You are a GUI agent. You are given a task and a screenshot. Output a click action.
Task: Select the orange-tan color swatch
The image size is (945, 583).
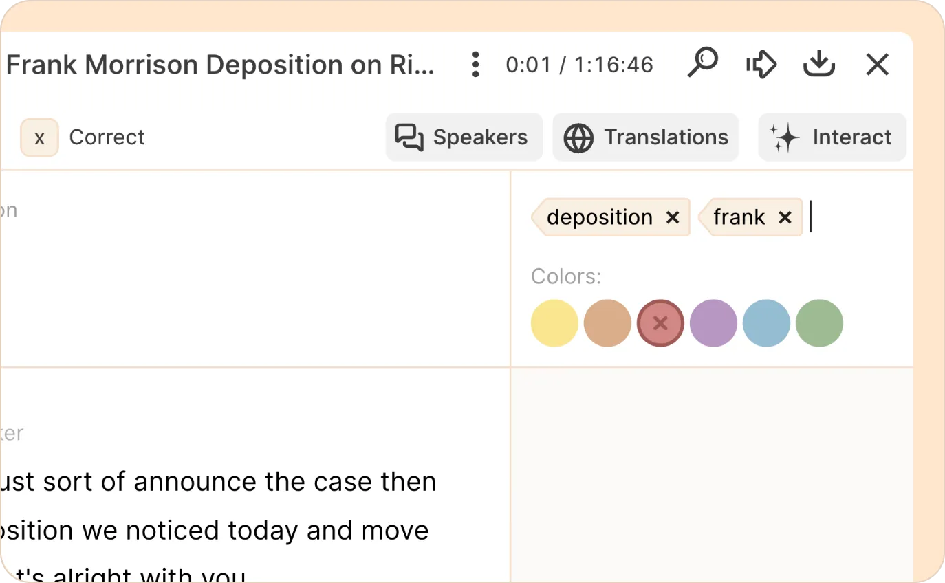(x=607, y=323)
